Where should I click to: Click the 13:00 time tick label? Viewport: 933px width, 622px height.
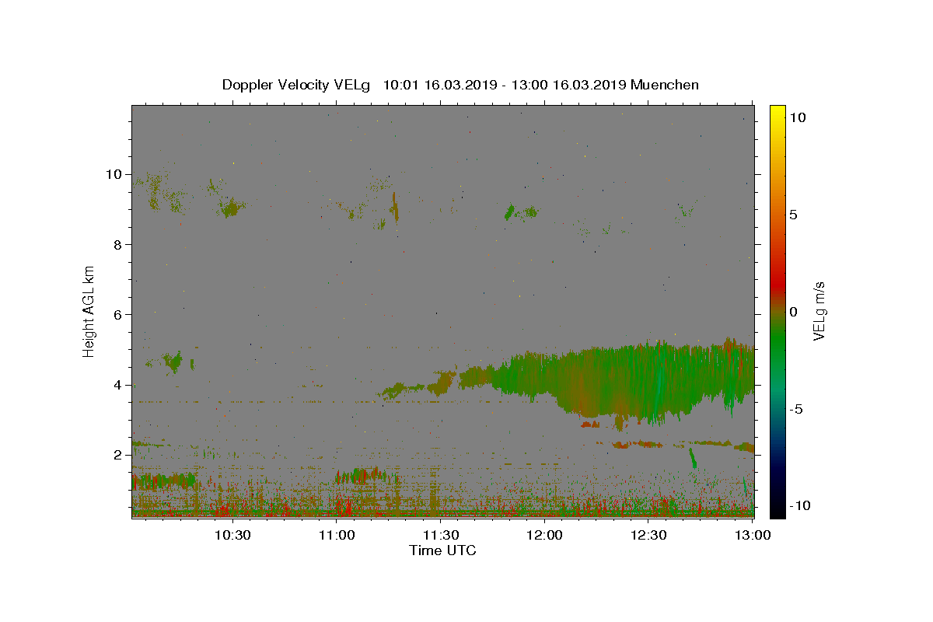point(753,535)
